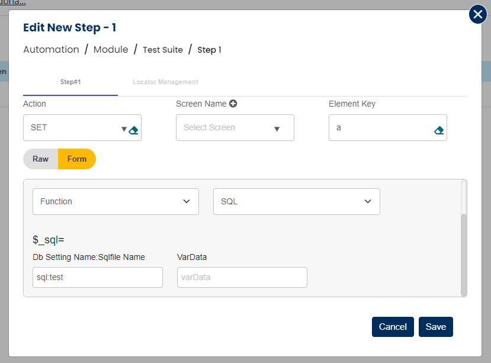The image size is (491, 363).
Task: Click the Automation breadcrumb
Action: (x=51, y=50)
